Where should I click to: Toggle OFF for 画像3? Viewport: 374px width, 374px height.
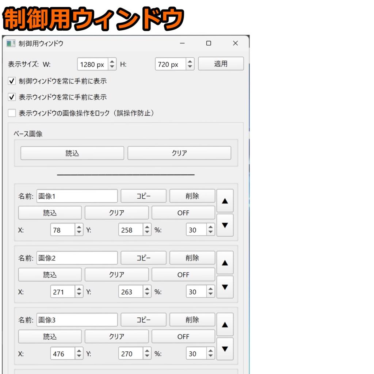click(x=183, y=336)
